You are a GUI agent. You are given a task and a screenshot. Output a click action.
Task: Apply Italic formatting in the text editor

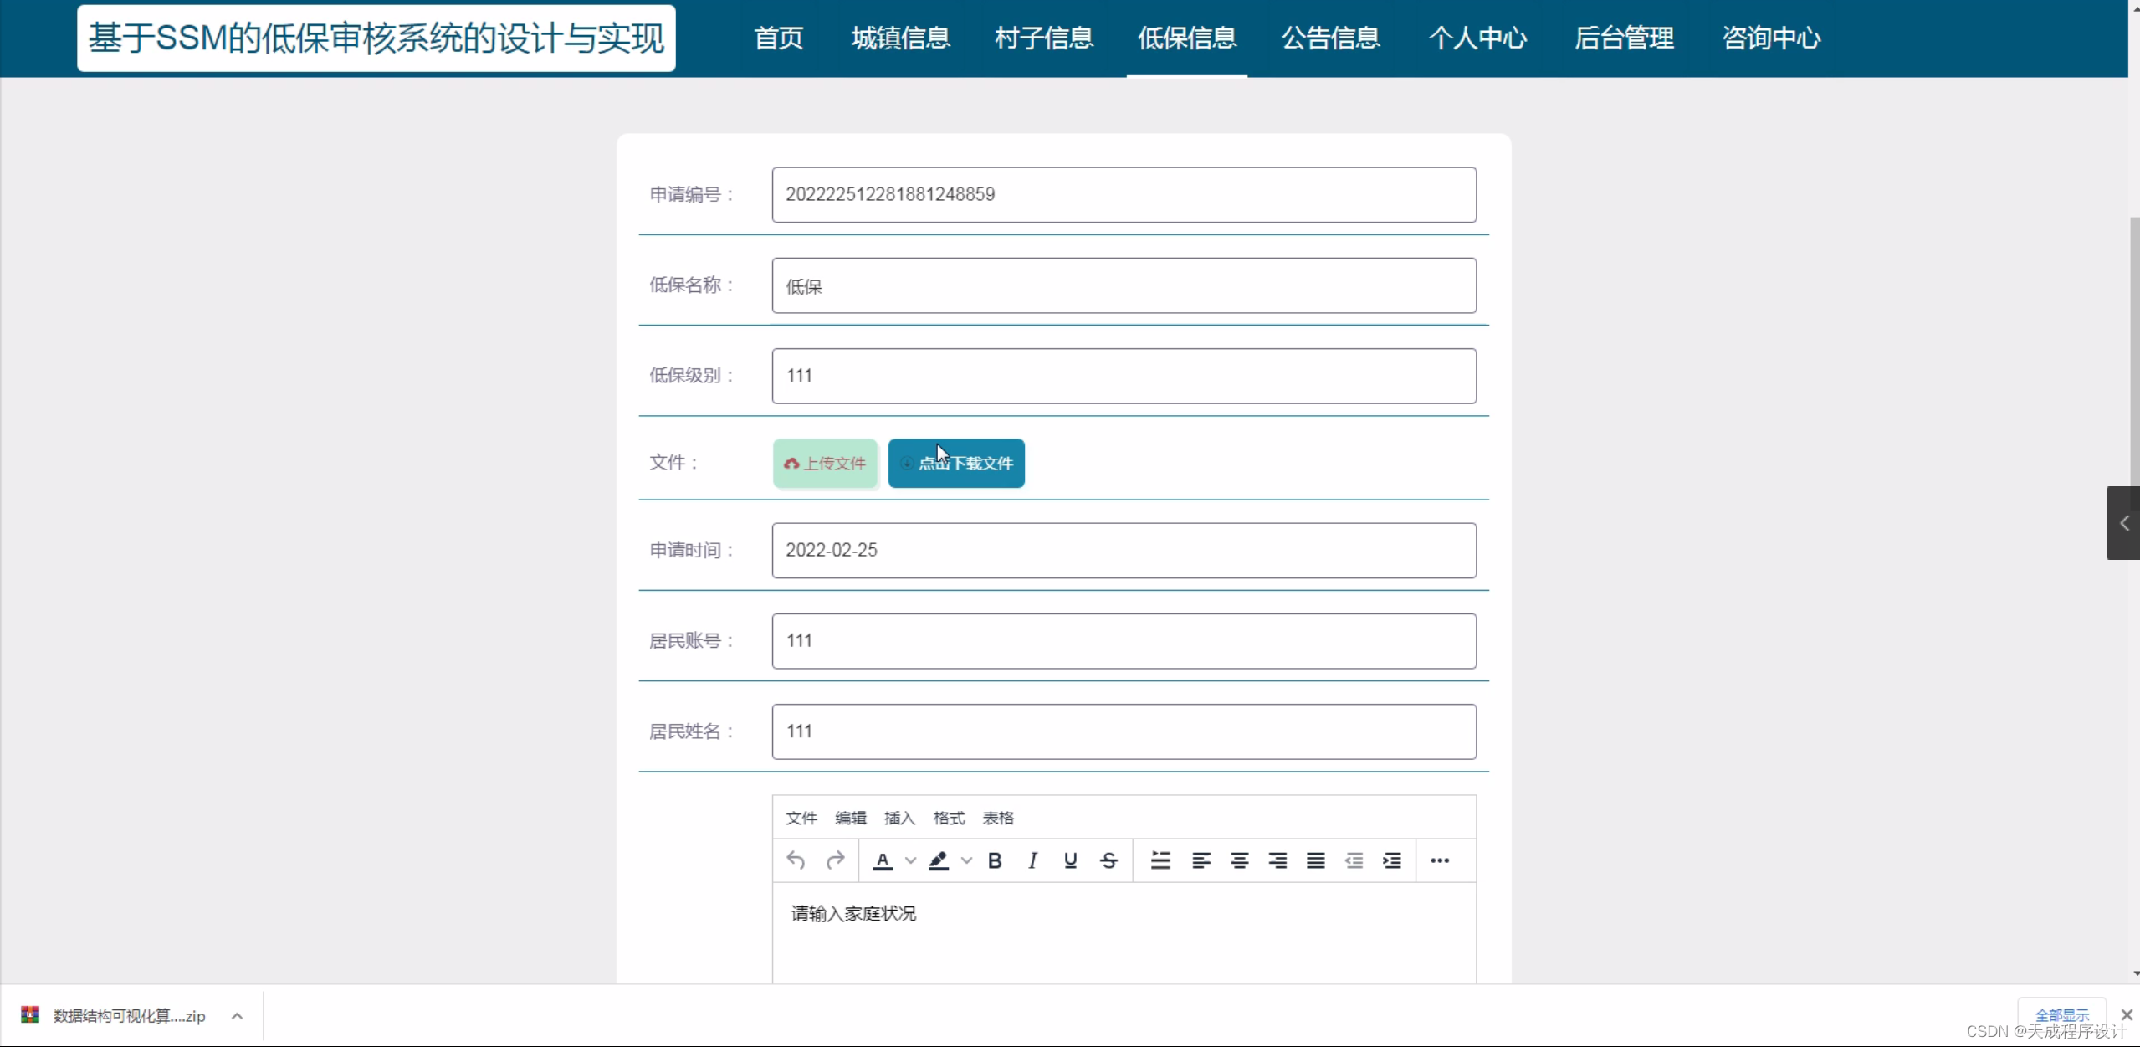[1032, 860]
